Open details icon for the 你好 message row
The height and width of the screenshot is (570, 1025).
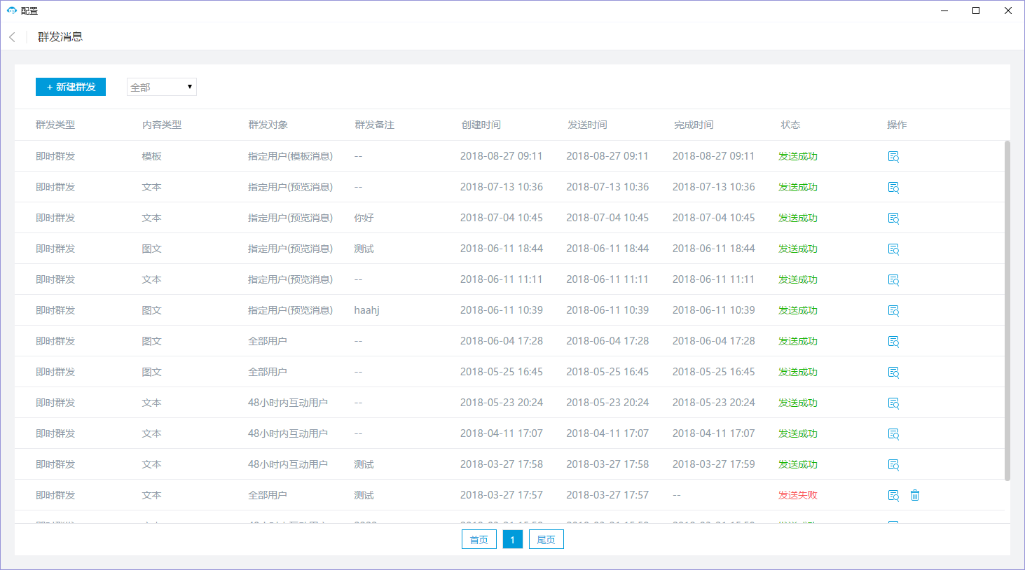click(893, 218)
